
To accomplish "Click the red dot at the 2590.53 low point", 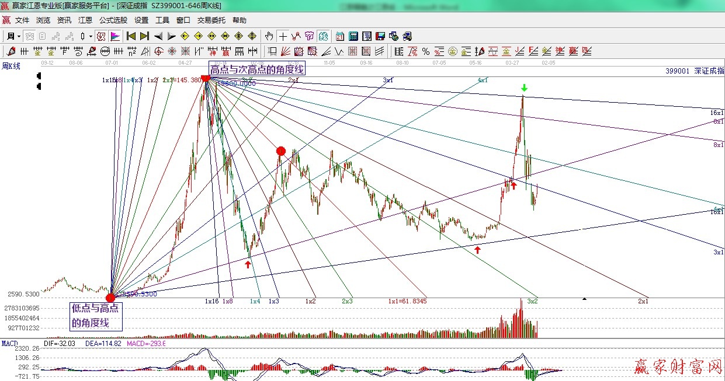I will [x=110, y=298].
